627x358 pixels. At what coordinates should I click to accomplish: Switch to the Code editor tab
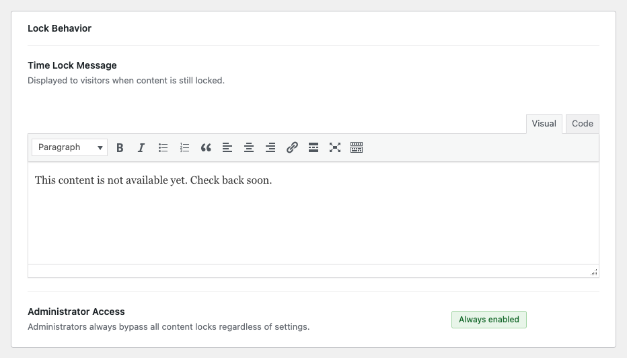(x=582, y=124)
